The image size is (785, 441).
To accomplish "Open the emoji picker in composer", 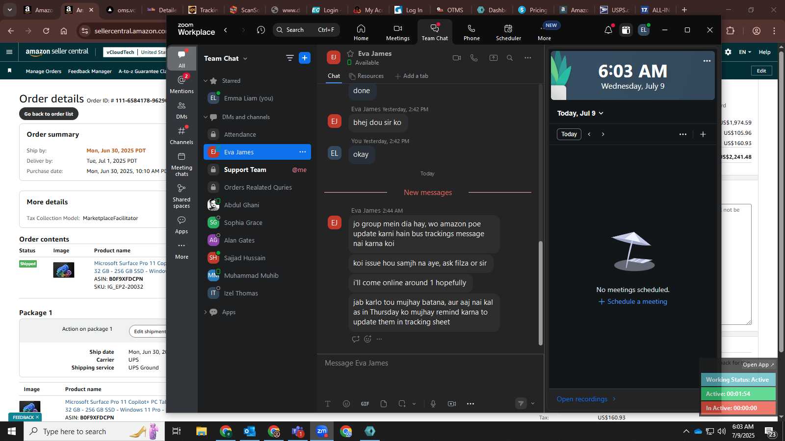I will point(346,404).
